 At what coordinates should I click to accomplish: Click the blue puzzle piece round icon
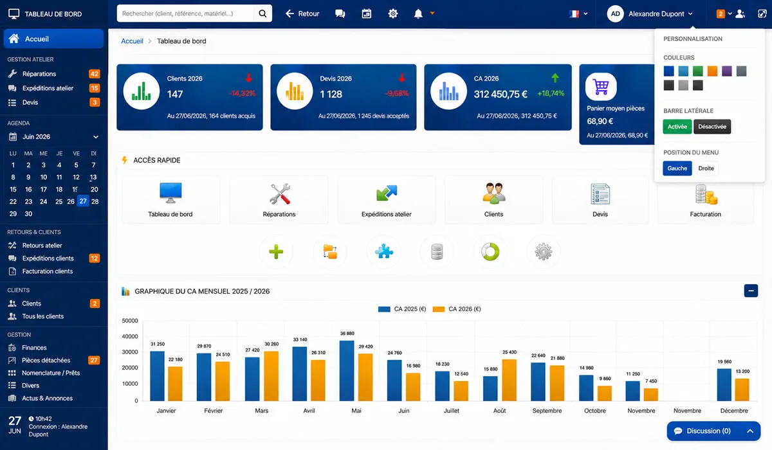[384, 251]
